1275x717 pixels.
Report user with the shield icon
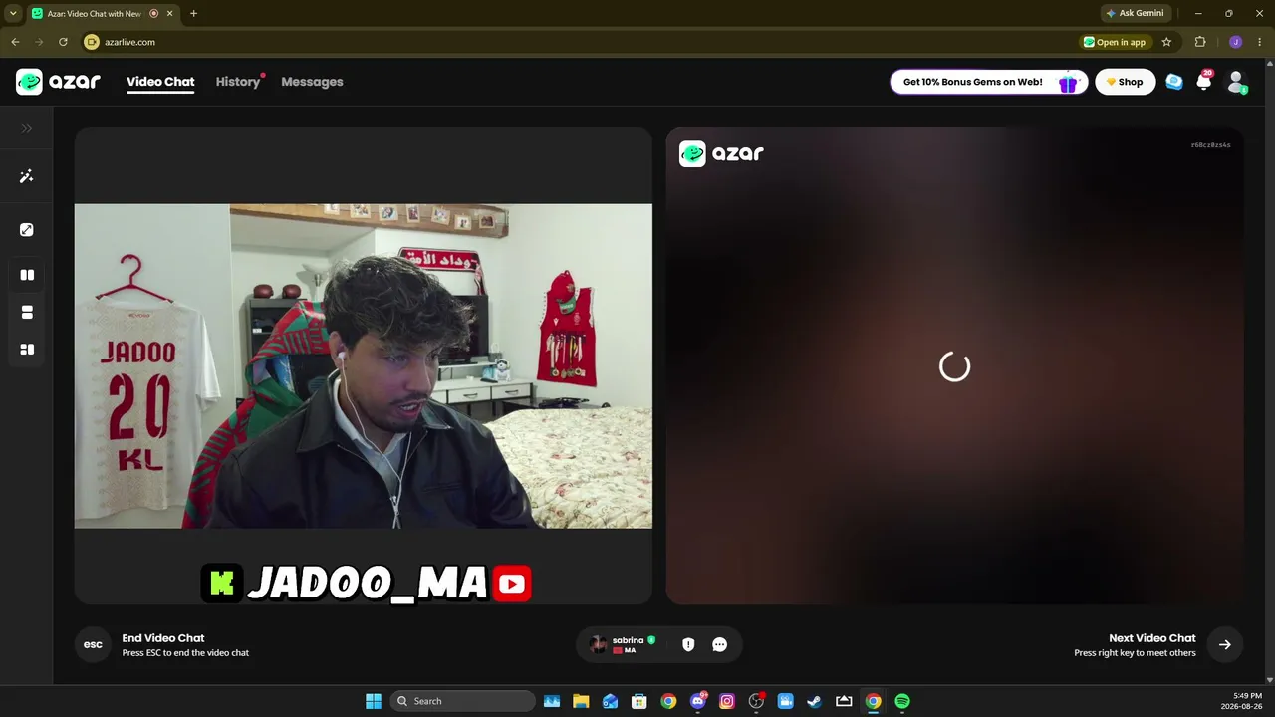click(x=688, y=644)
